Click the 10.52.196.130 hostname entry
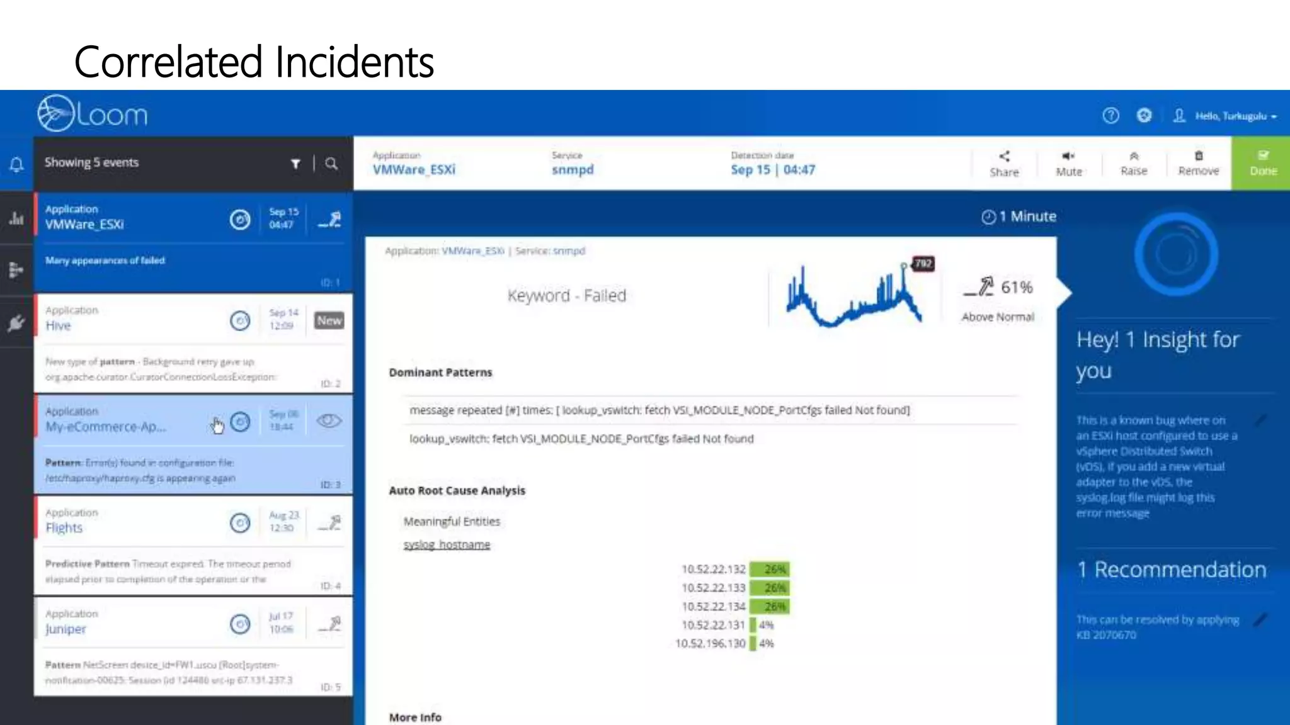Viewport: 1290px width, 725px height. click(710, 643)
